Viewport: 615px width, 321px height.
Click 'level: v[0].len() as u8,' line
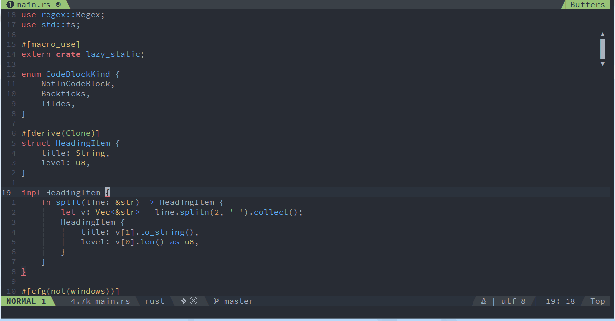[x=140, y=242]
